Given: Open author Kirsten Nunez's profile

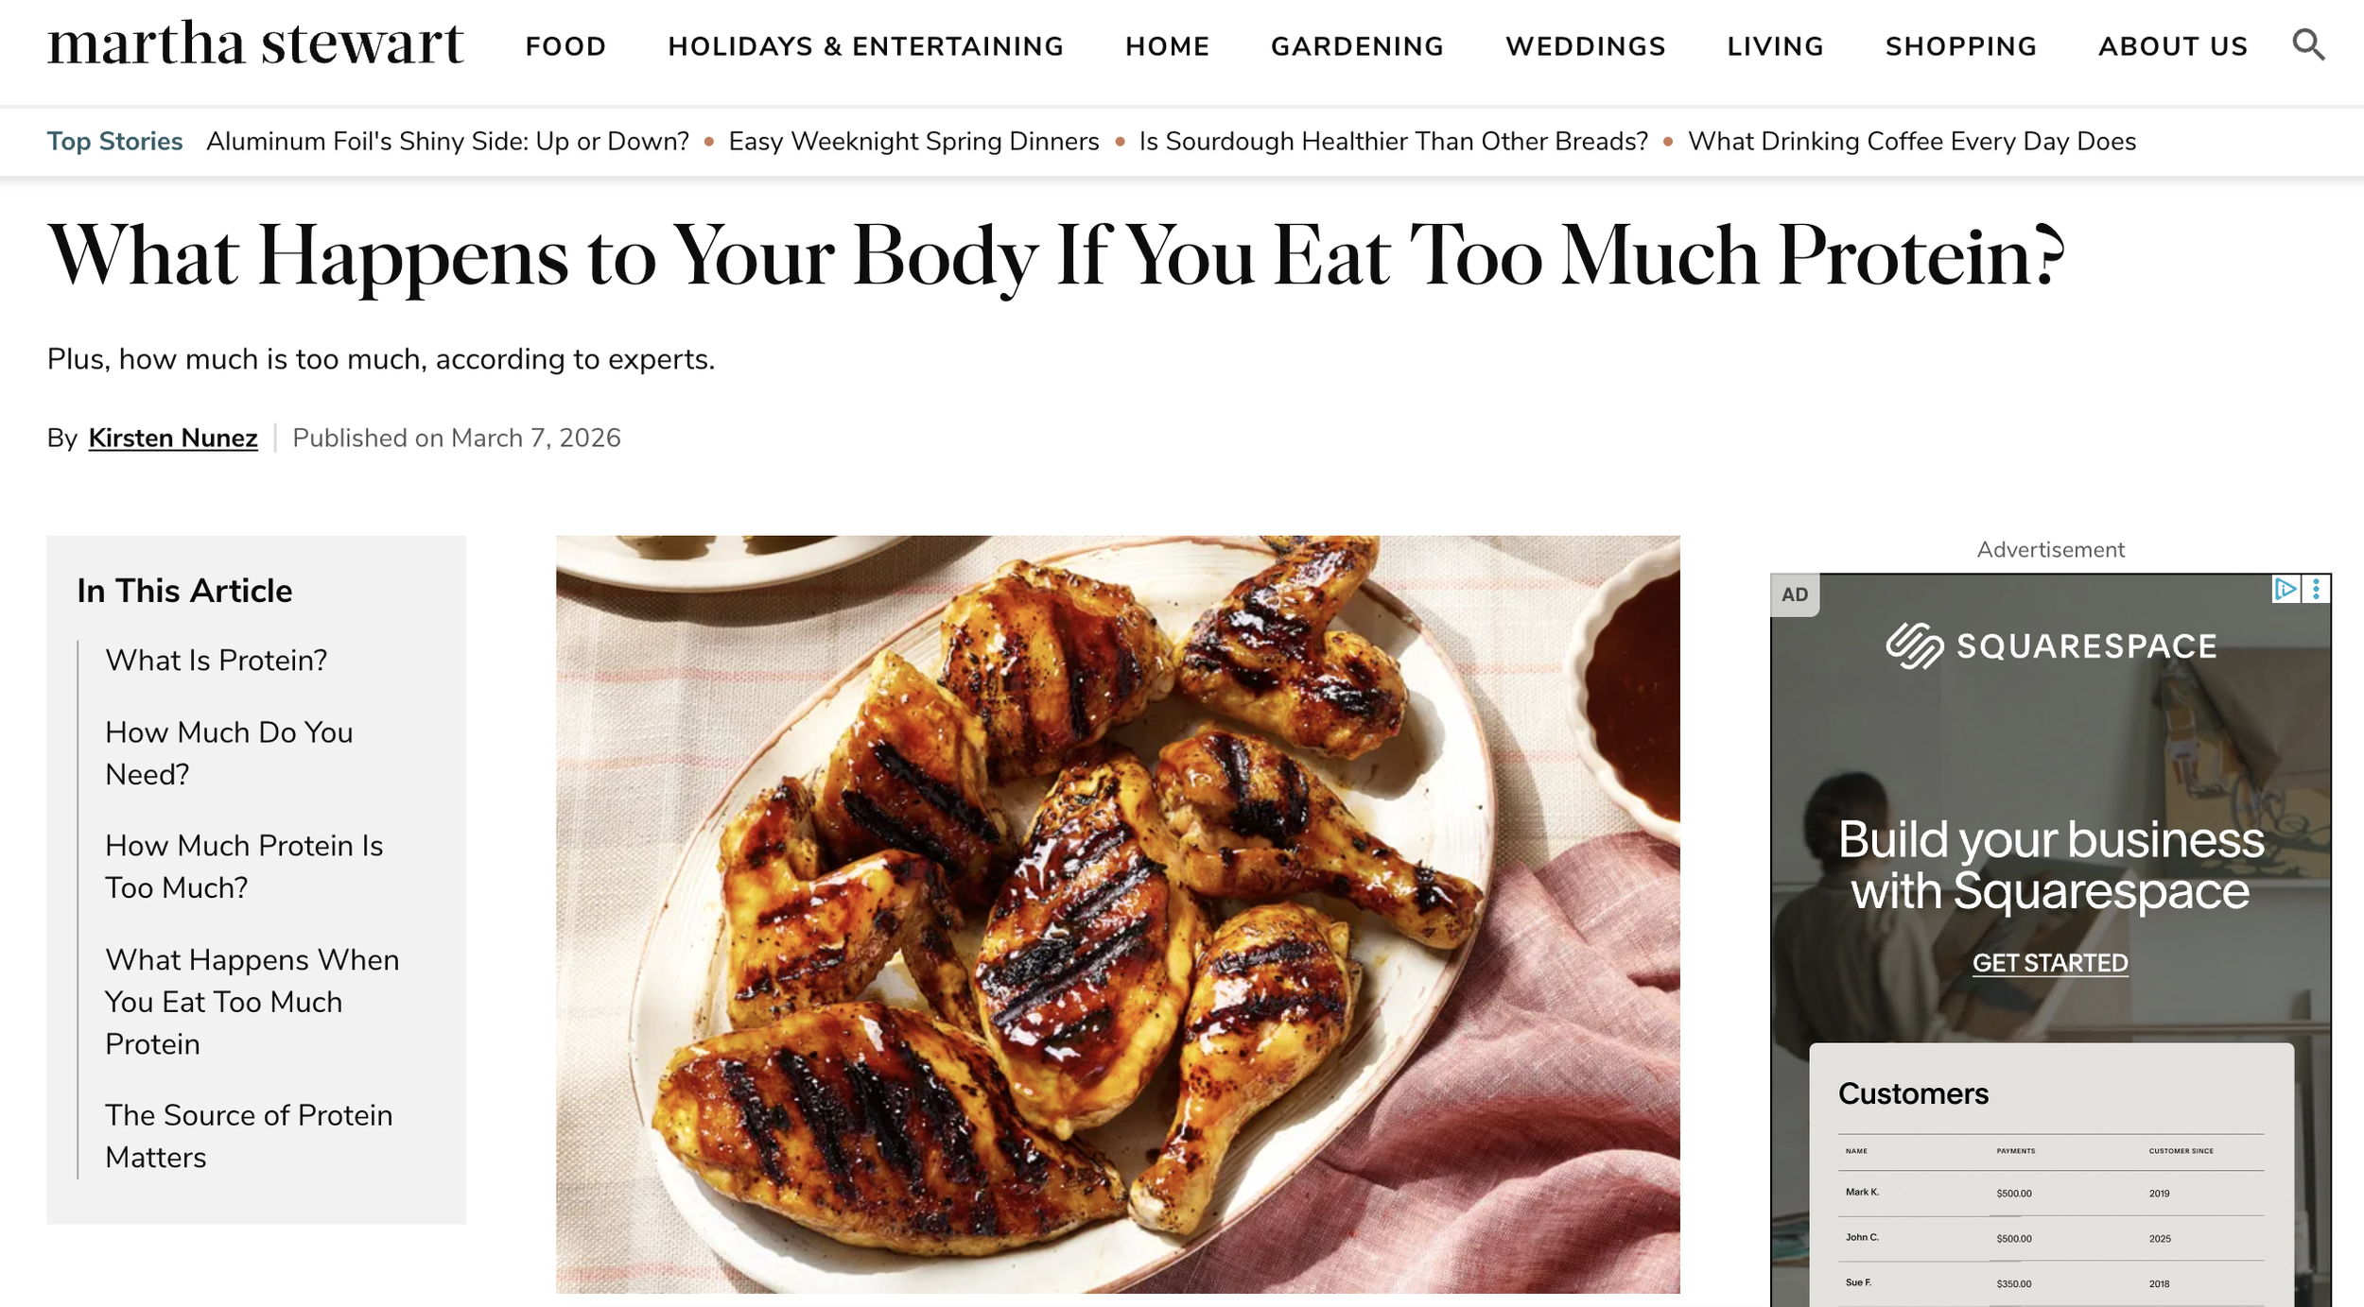Looking at the screenshot, I should pyautogui.click(x=173, y=439).
